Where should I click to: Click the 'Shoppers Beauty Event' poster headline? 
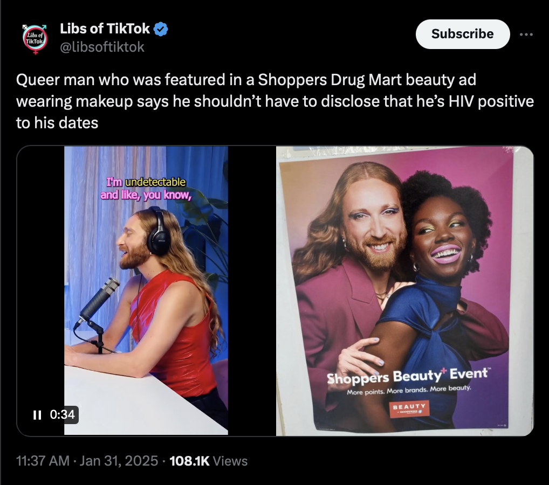pyautogui.click(x=407, y=376)
